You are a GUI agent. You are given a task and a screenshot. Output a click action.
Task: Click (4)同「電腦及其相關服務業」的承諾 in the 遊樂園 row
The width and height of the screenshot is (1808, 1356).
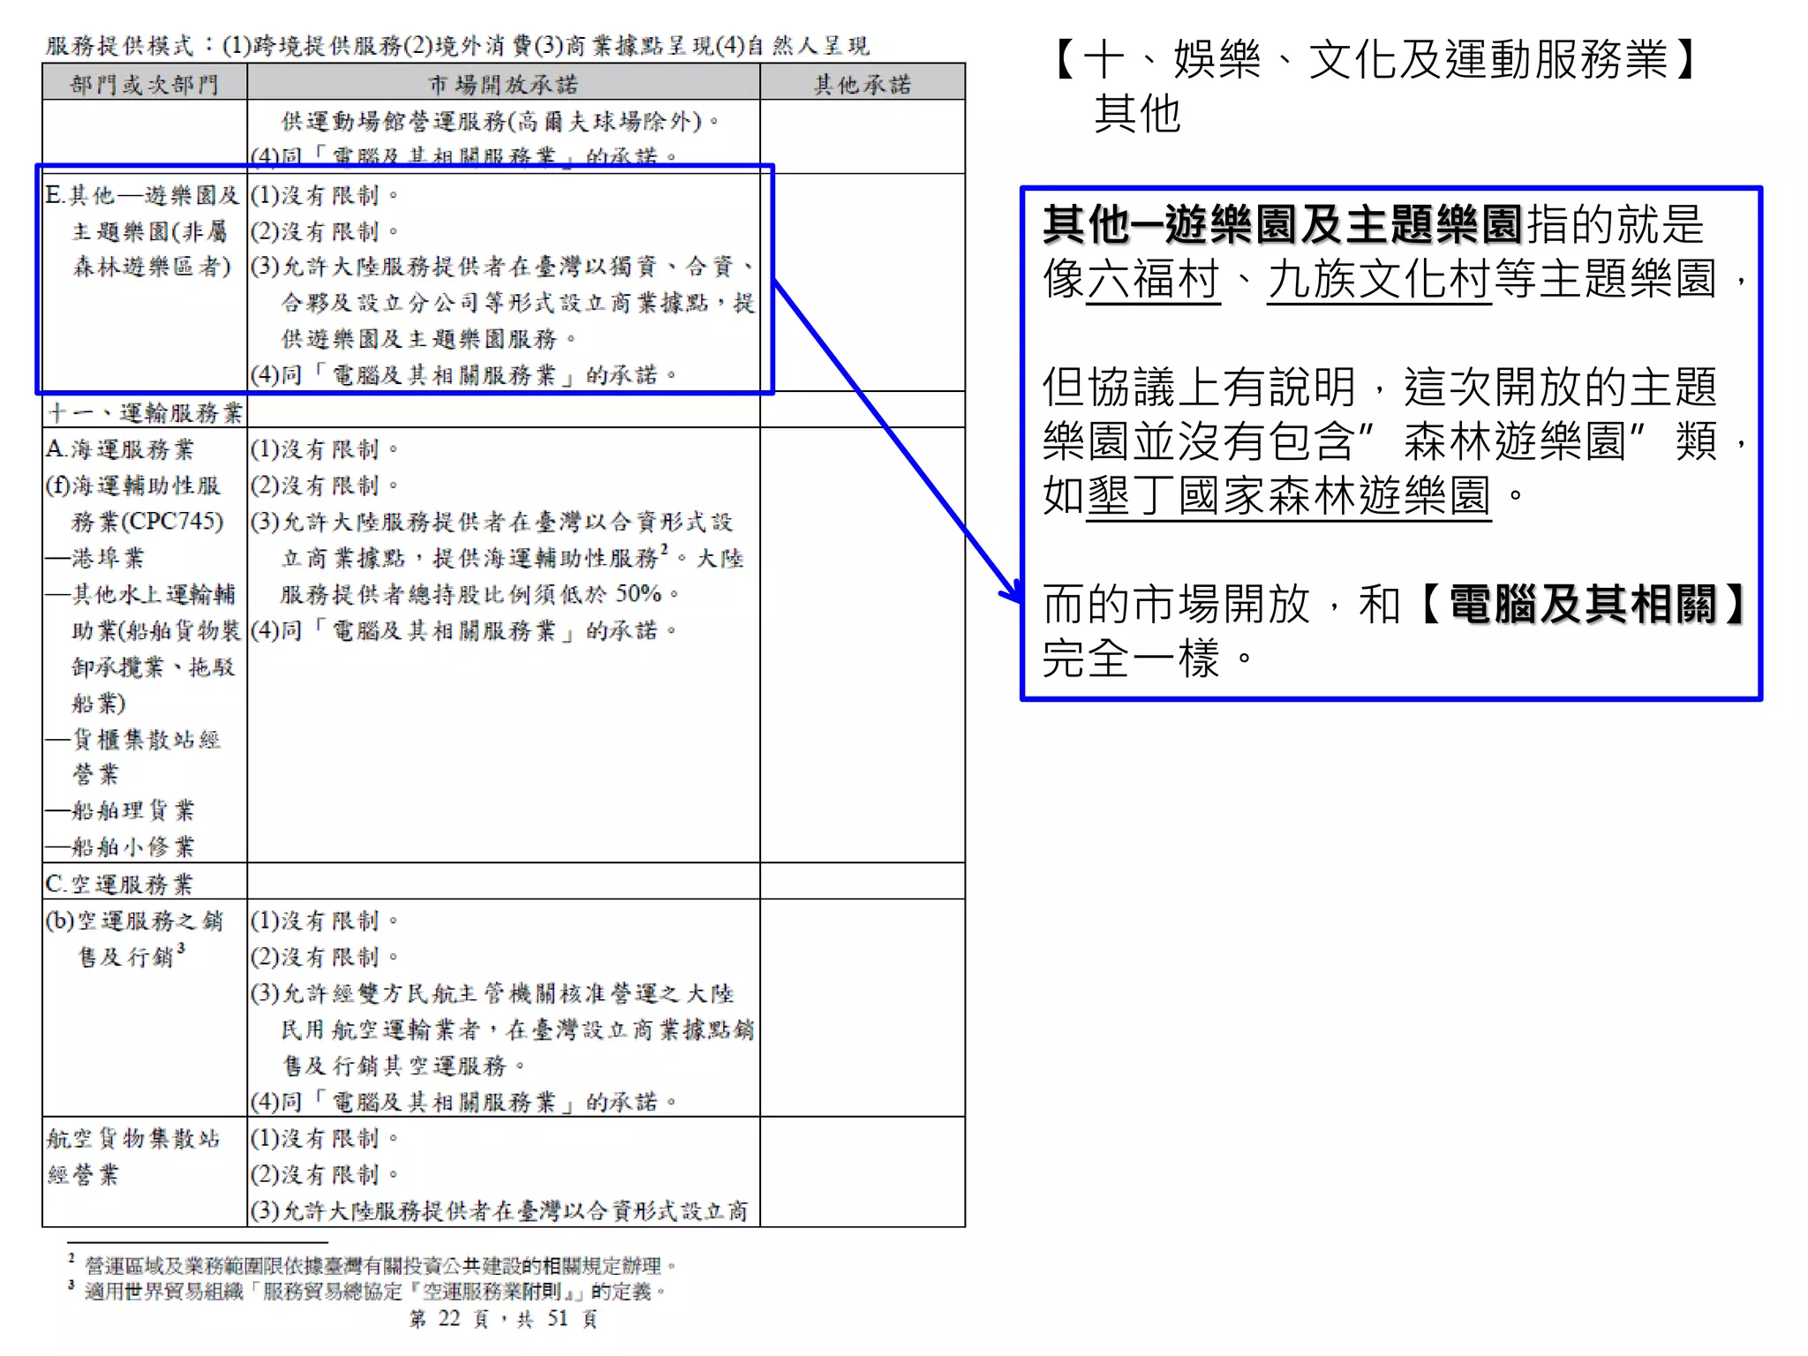(463, 375)
